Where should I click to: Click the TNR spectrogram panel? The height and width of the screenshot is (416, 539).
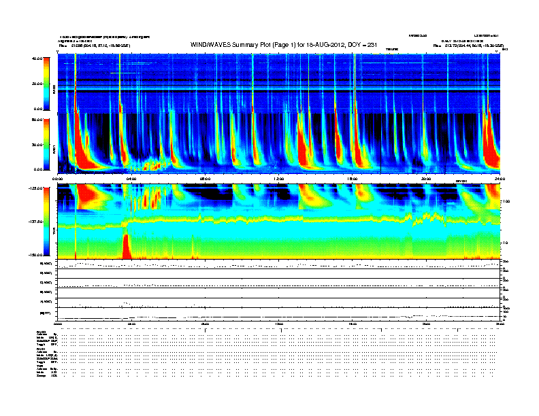point(279,222)
